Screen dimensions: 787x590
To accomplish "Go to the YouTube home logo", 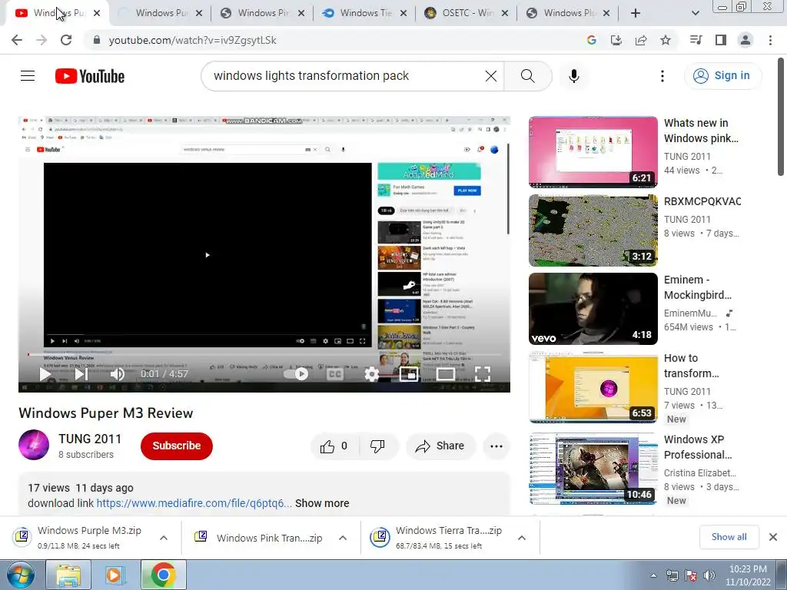I will [90, 76].
